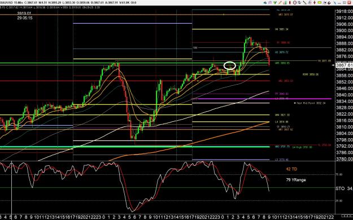Click the 79 YRange label
Screen dimensions: 353x220
coord(296,180)
